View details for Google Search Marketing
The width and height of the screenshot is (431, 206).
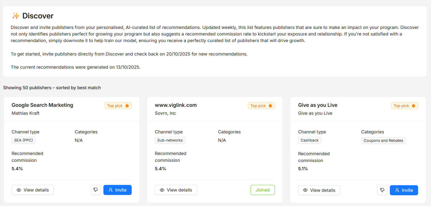33,190
